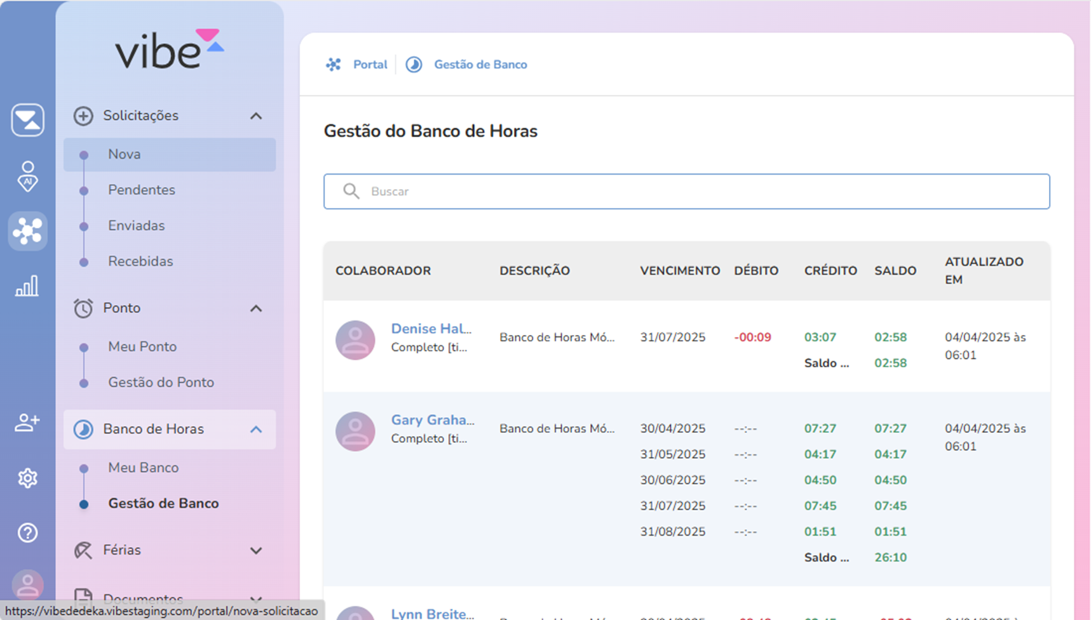Collapse the Ponto section chevron
Image resolution: width=1091 pixels, height=620 pixels.
[256, 308]
